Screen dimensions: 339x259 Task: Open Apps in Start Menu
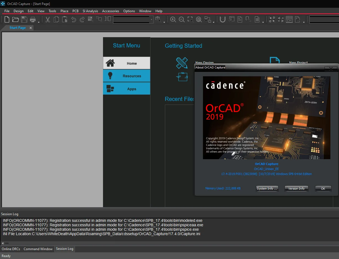(x=127, y=89)
